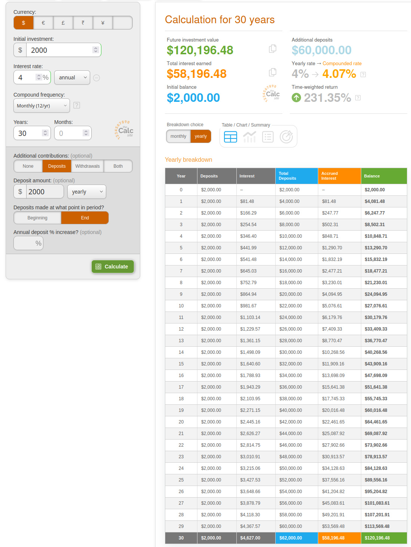Select the yen currency symbol
This screenshot has height=547, width=411.
pyautogui.click(x=103, y=23)
